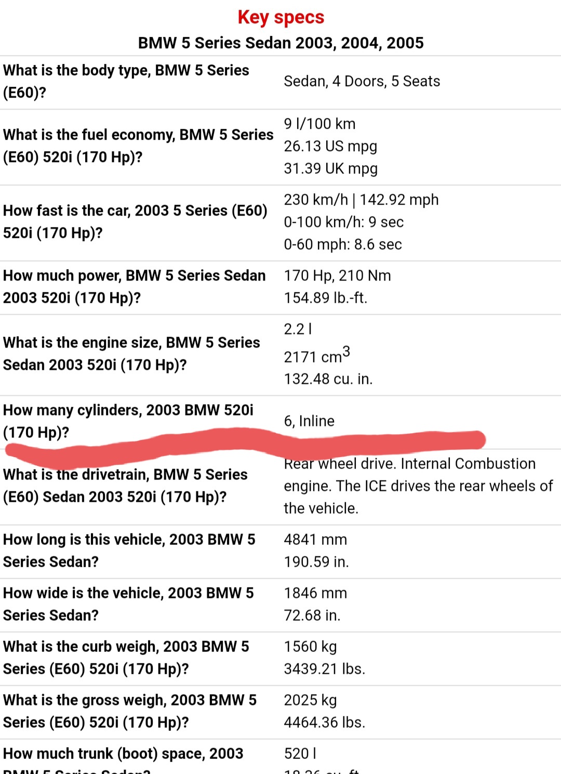Click the BMW 5 Series Sedan 2003, 2004, 2005 subtitle
This screenshot has width=561, height=774.
pyautogui.click(x=280, y=43)
